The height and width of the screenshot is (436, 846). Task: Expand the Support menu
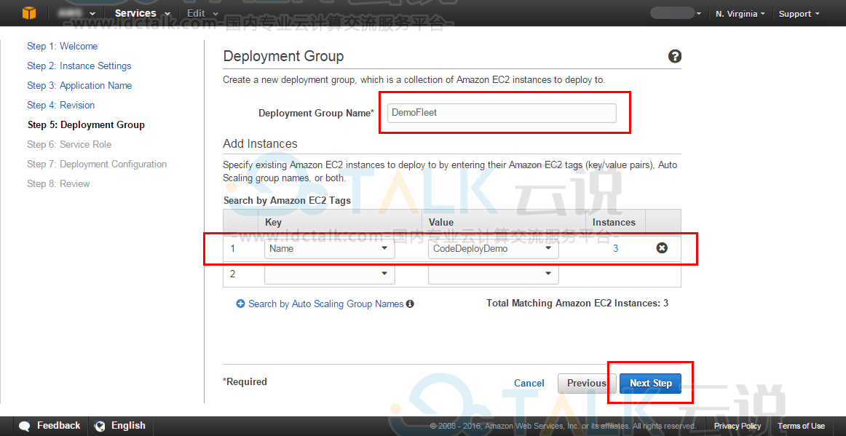[x=799, y=14]
